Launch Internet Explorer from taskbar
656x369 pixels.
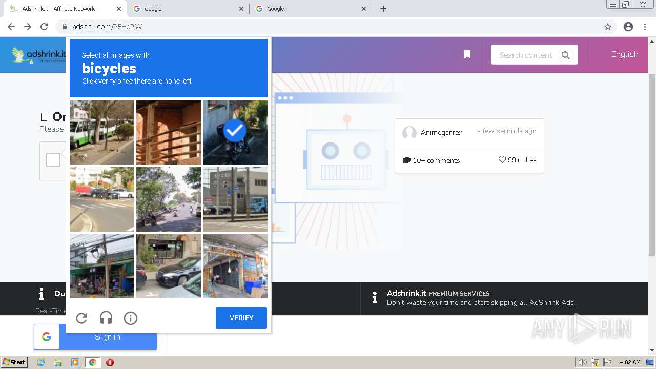click(x=41, y=362)
